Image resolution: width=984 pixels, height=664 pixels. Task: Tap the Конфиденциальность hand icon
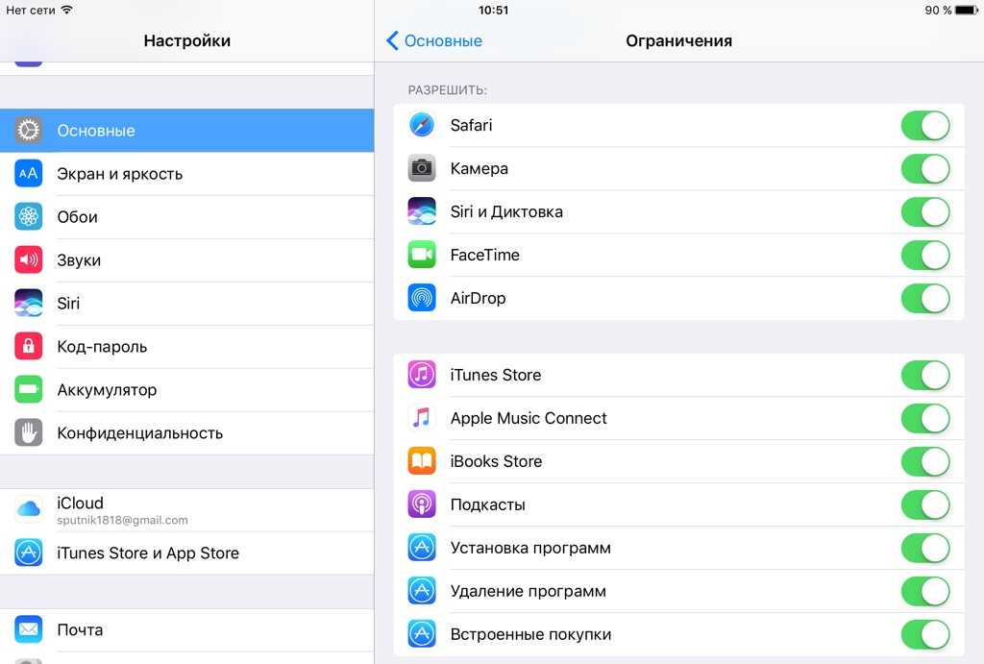(28, 433)
